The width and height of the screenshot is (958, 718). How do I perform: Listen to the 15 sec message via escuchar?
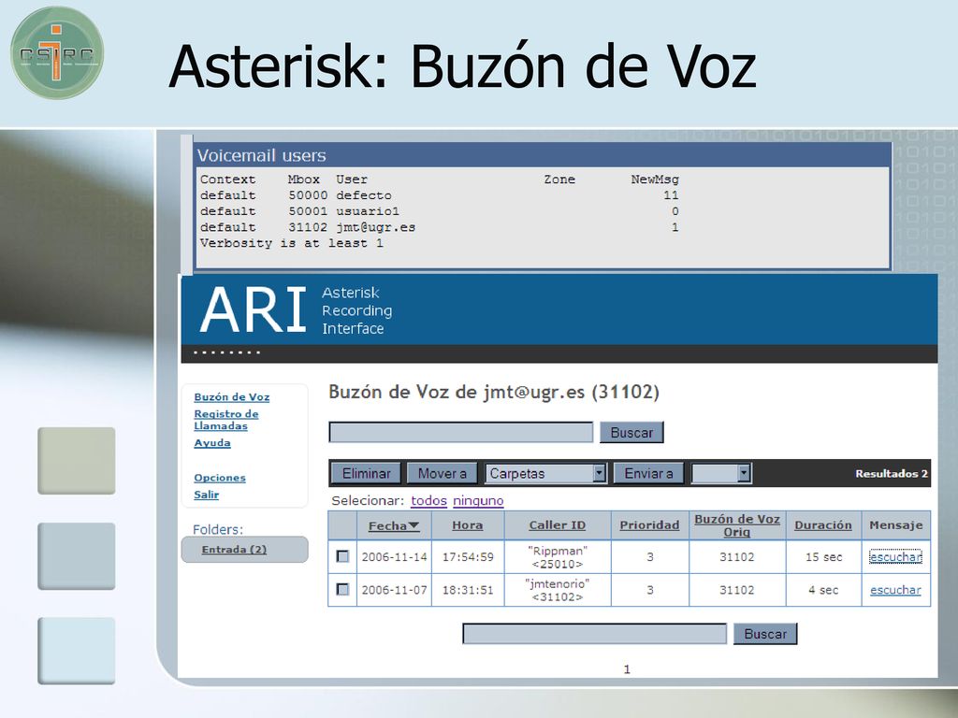click(x=895, y=557)
